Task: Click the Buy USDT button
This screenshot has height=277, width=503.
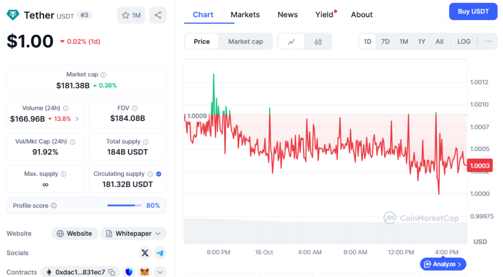Action: tap(473, 11)
